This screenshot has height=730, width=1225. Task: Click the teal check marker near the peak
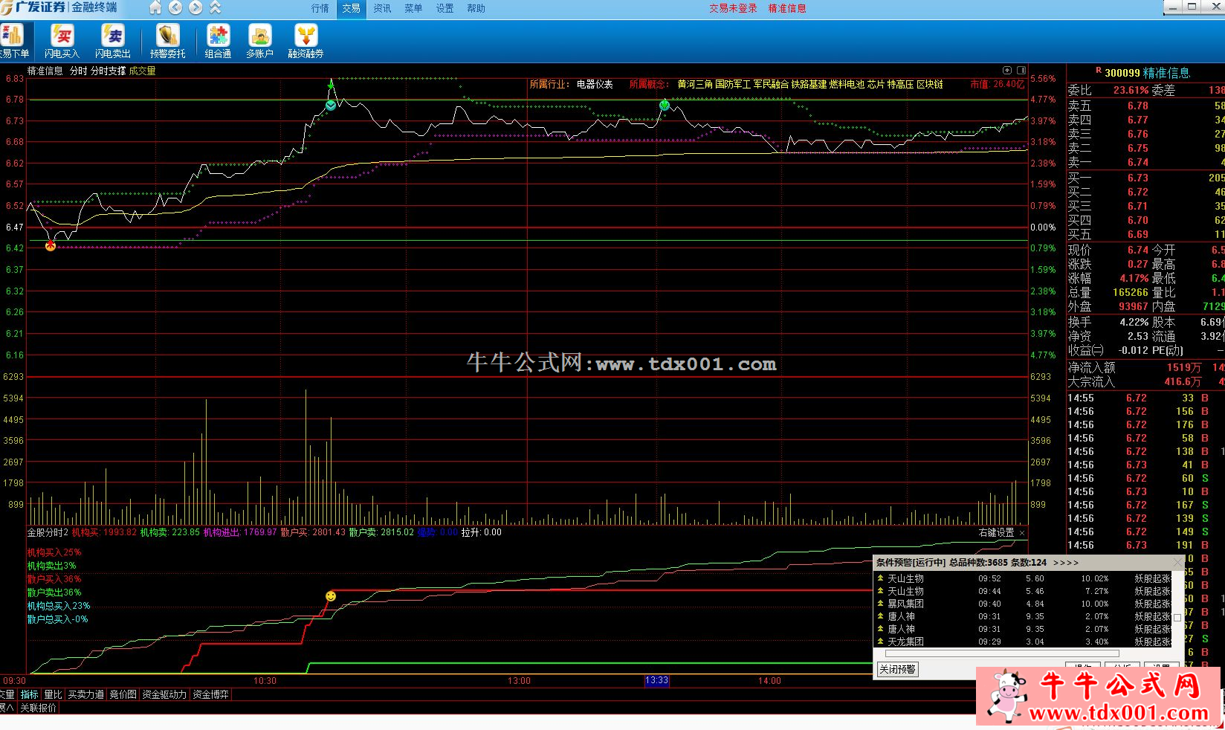331,105
